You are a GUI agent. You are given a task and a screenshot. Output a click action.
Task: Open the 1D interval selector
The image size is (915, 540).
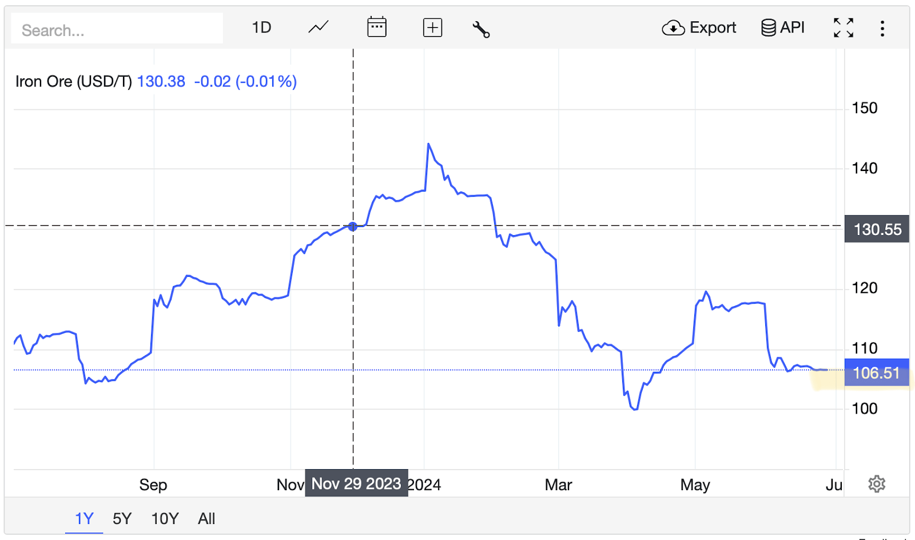coord(261,27)
